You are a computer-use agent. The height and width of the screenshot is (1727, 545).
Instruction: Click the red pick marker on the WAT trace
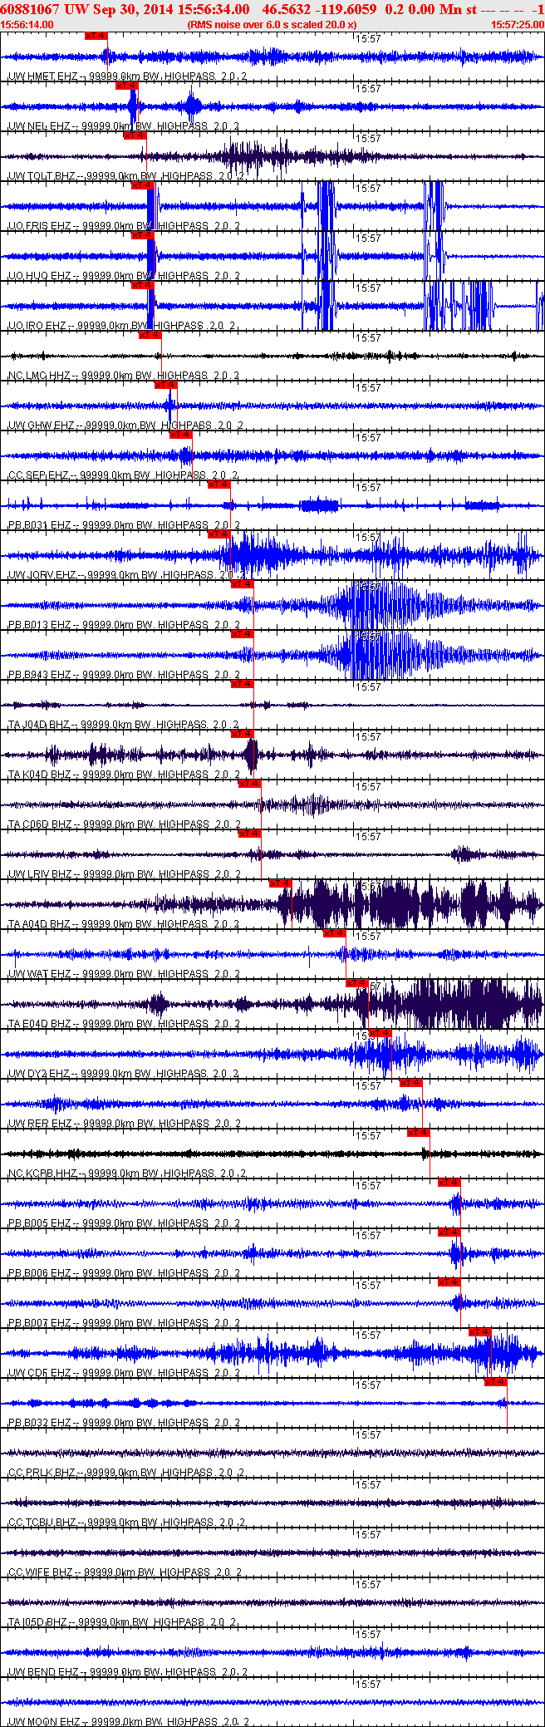pyautogui.click(x=334, y=933)
